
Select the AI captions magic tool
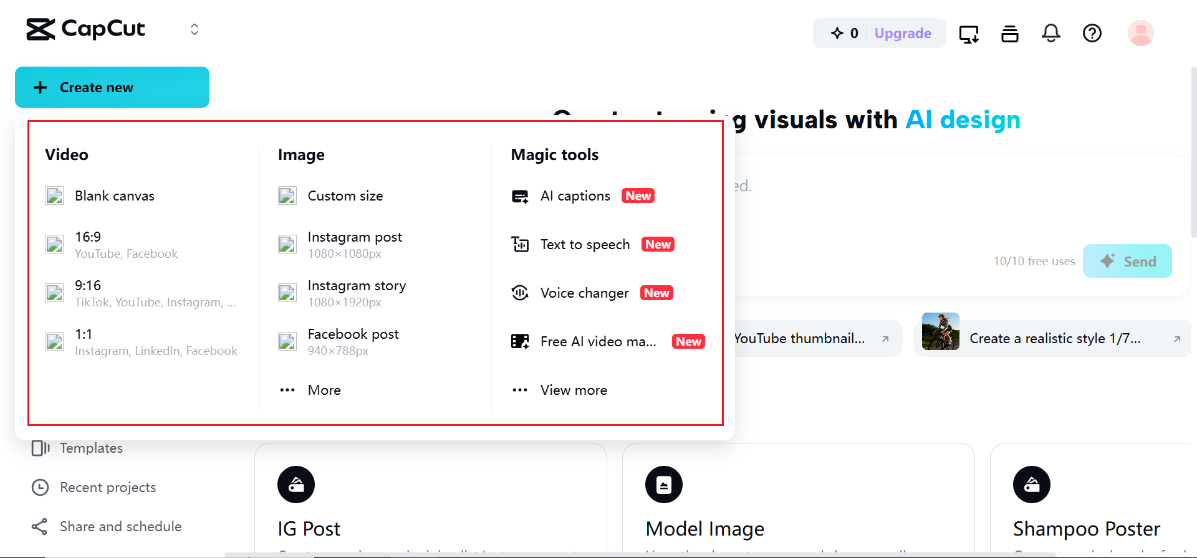pyautogui.click(x=575, y=196)
